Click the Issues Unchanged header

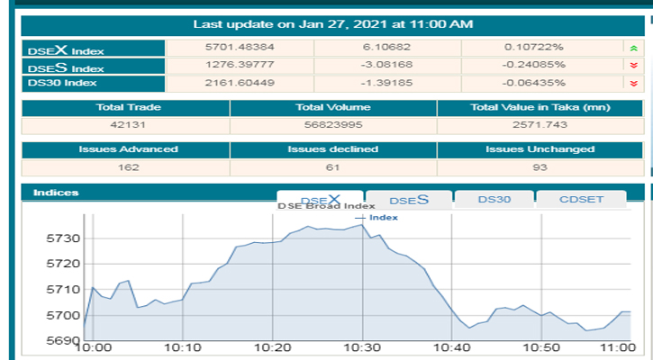click(540, 149)
